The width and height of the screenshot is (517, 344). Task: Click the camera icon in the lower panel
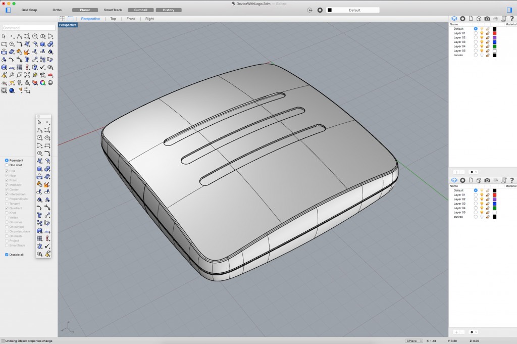click(487, 180)
